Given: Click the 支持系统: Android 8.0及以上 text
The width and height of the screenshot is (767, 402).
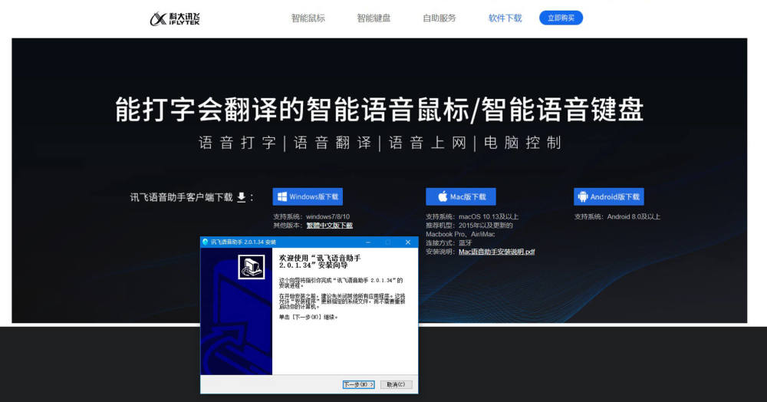Looking at the screenshot, I should click(x=617, y=216).
